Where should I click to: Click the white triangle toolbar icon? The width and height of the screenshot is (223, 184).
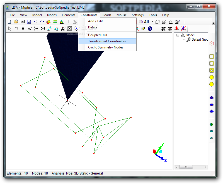(170, 22)
